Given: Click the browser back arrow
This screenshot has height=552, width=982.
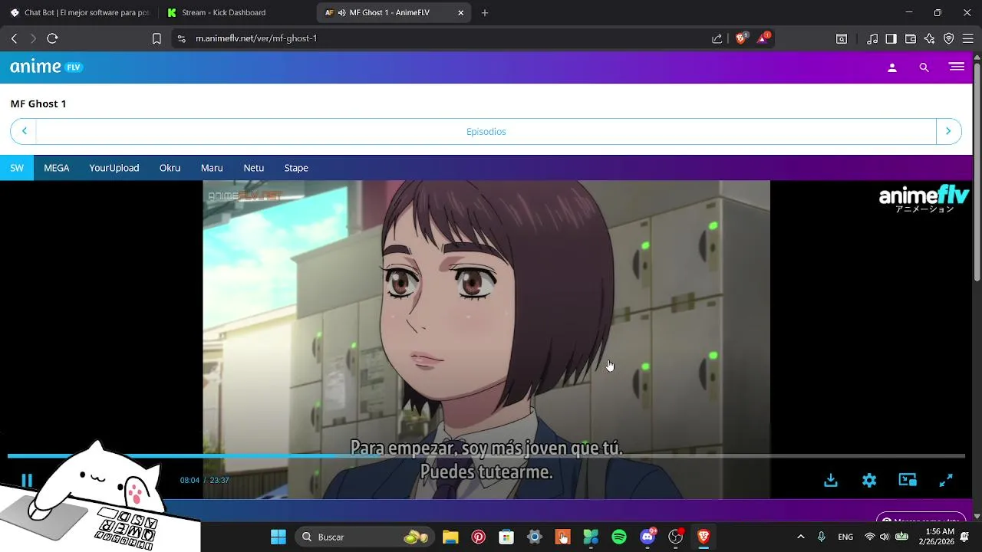Looking at the screenshot, I should (14, 38).
